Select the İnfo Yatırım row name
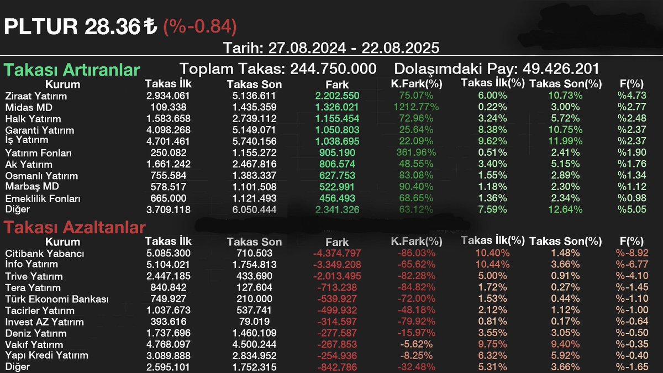Image resolution: width=663 pixels, height=373 pixels. click(x=33, y=265)
